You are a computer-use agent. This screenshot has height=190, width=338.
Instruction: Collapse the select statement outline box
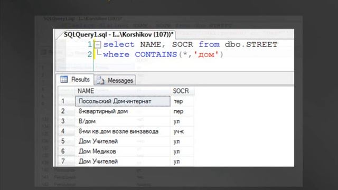[x=98, y=45]
